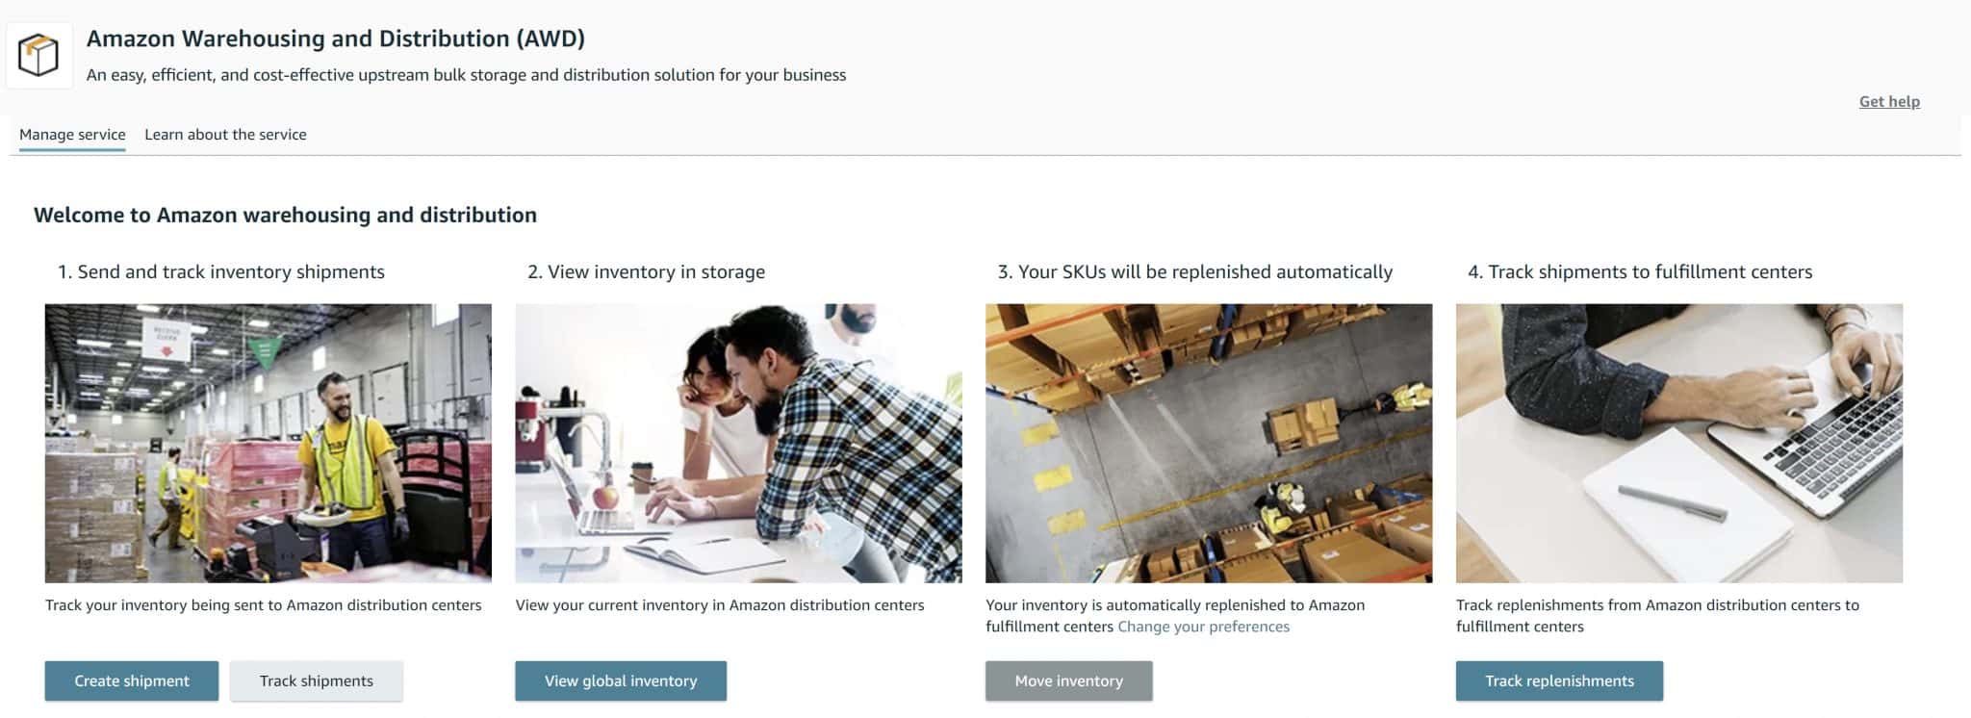Click the AWD package box icon

39,55
